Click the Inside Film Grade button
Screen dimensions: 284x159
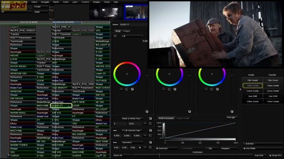tap(252, 80)
